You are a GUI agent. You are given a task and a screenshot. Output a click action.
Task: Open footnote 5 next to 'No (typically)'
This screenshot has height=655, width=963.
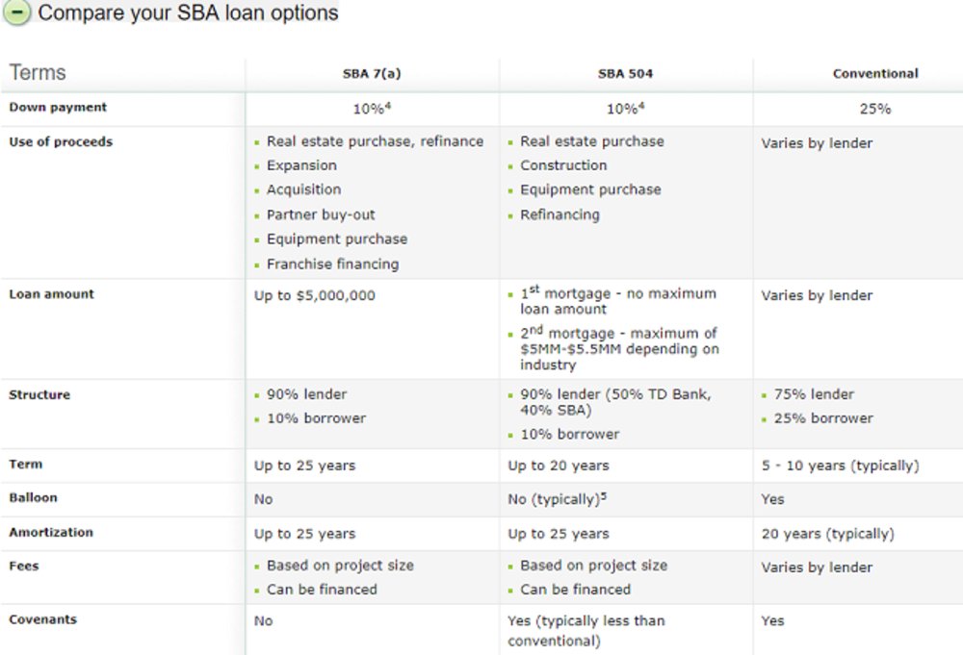point(605,496)
